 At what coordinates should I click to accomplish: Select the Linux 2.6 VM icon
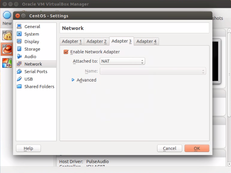(7, 35)
